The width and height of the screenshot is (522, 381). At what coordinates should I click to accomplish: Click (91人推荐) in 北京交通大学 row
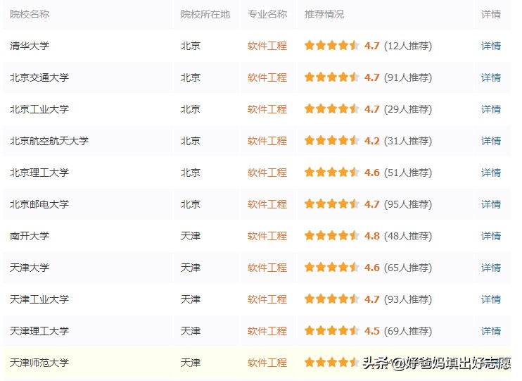408,77
